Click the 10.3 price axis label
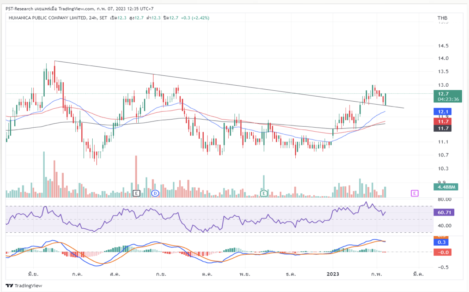The width and height of the screenshot is (469, 292). [x=444, y=168]
